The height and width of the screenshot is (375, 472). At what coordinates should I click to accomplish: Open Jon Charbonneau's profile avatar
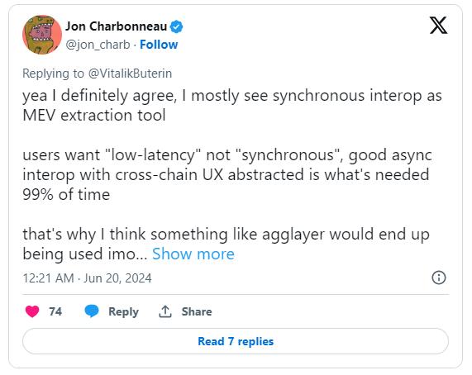42,35
